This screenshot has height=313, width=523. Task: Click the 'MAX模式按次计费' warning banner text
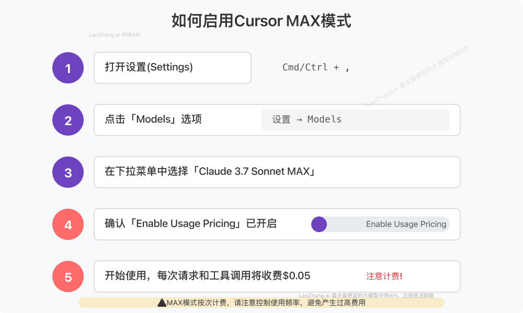tap(266, 303)
